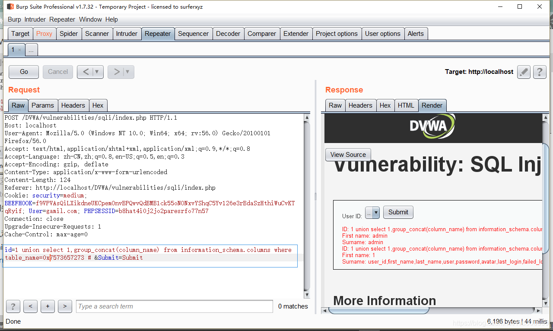Image resolution: width=553 pixels, height=331 pixels.
Task: Click the request editor scroll up arrow
Action: click(307, 118)
